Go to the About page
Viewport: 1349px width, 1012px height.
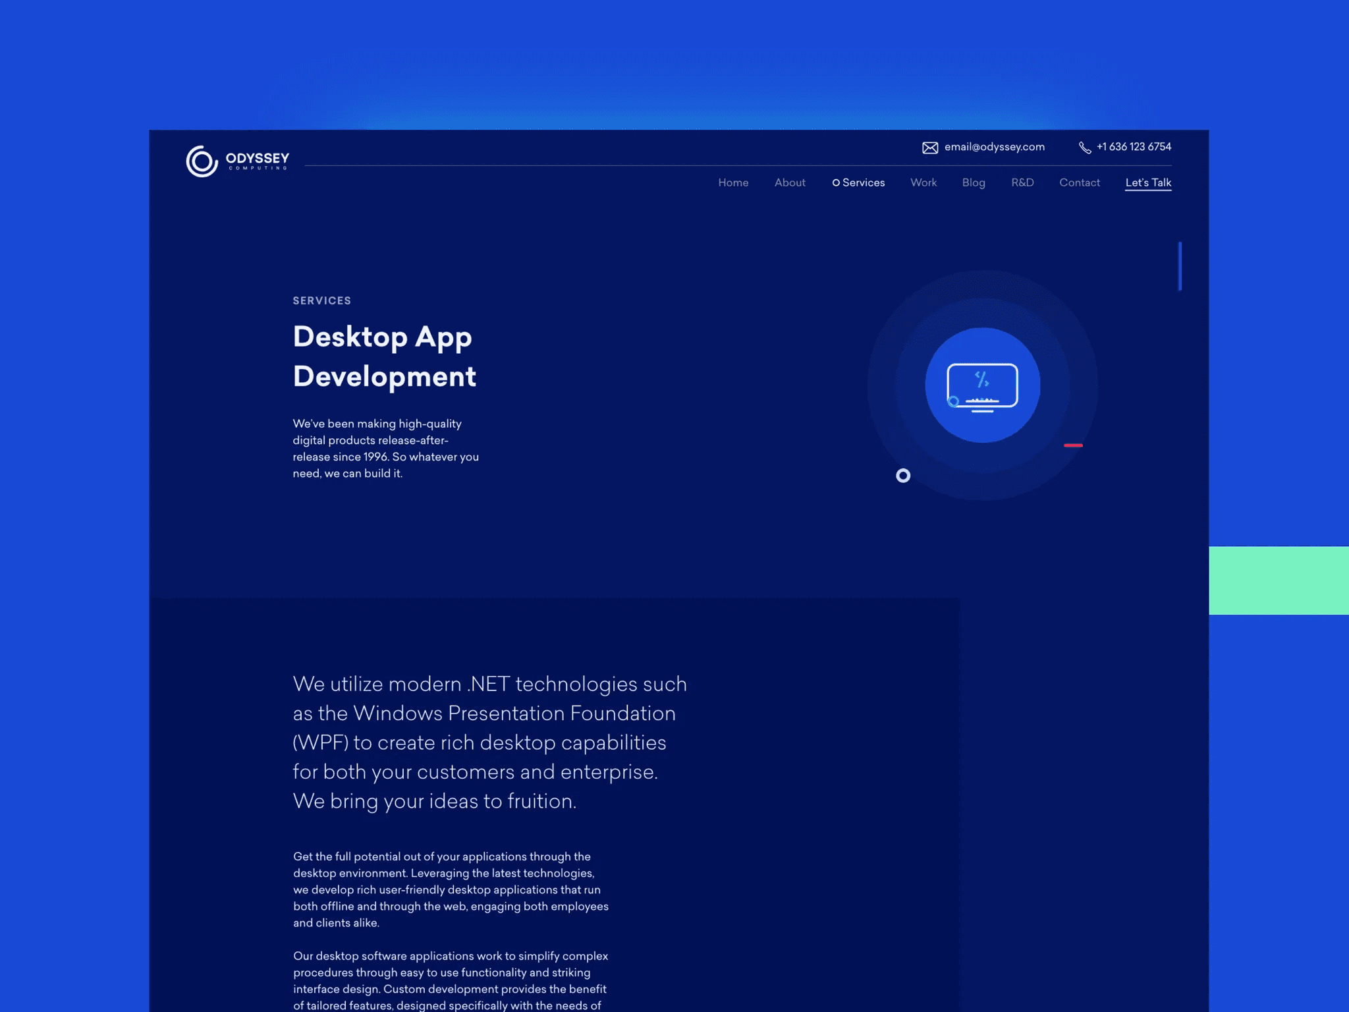[790, 183]
